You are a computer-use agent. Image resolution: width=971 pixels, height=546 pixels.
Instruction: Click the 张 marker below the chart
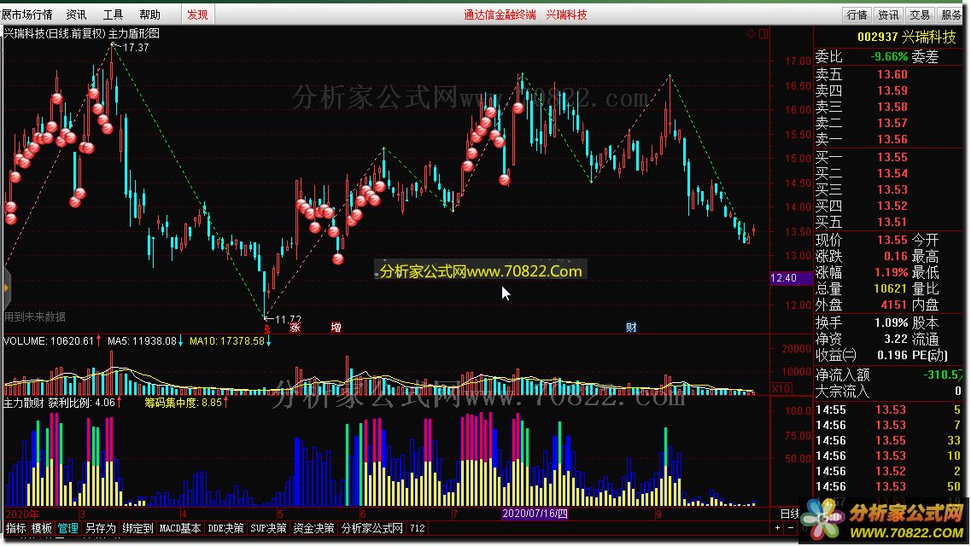[295, 327]
